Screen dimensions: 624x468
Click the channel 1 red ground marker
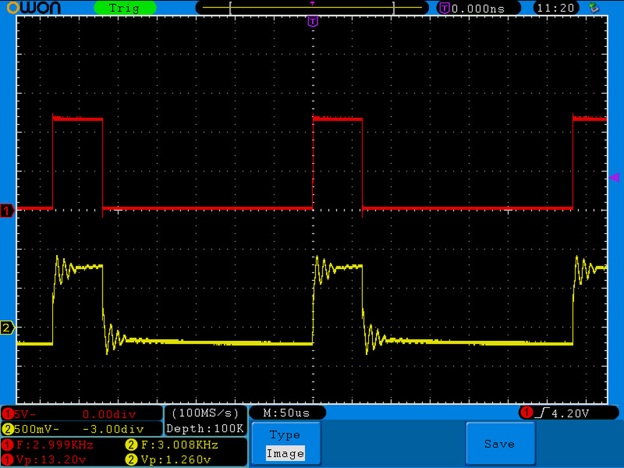pos(7,211)
